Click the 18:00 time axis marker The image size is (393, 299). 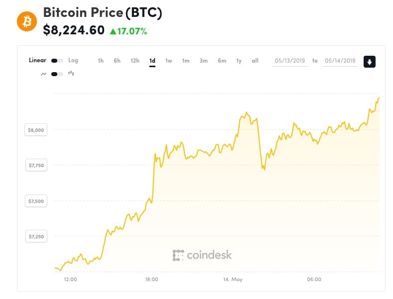(151, 280)
